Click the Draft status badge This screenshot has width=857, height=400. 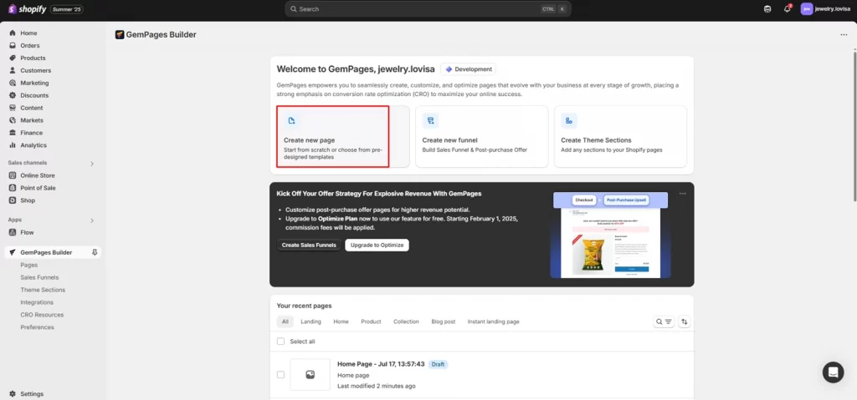(x=438, y=364)
